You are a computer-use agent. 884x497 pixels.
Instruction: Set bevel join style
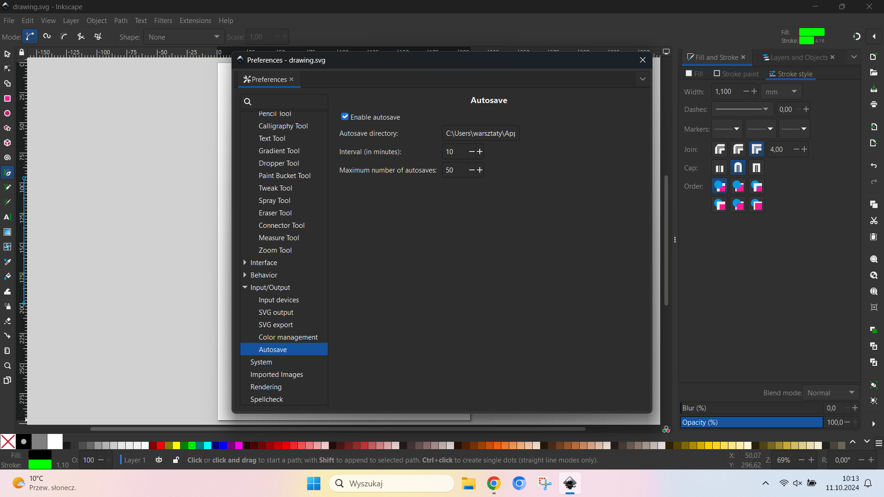pos(720,150)
